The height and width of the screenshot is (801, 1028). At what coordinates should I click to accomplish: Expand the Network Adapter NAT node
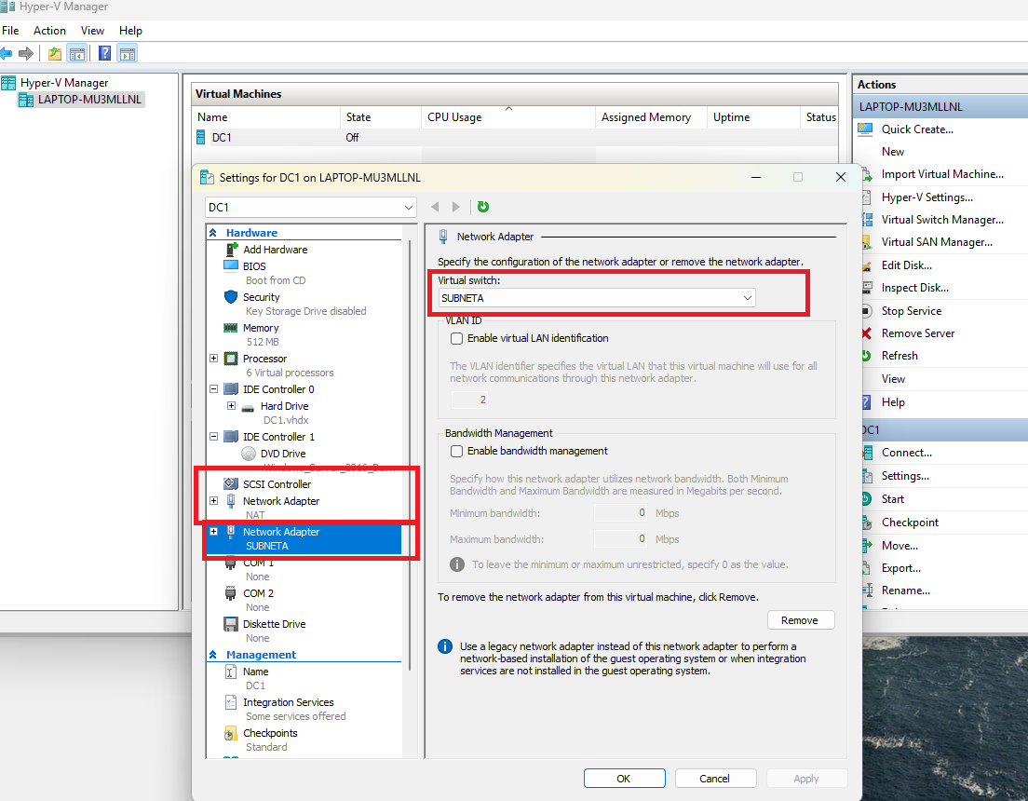pyautogui.click(x=214, y=500)
